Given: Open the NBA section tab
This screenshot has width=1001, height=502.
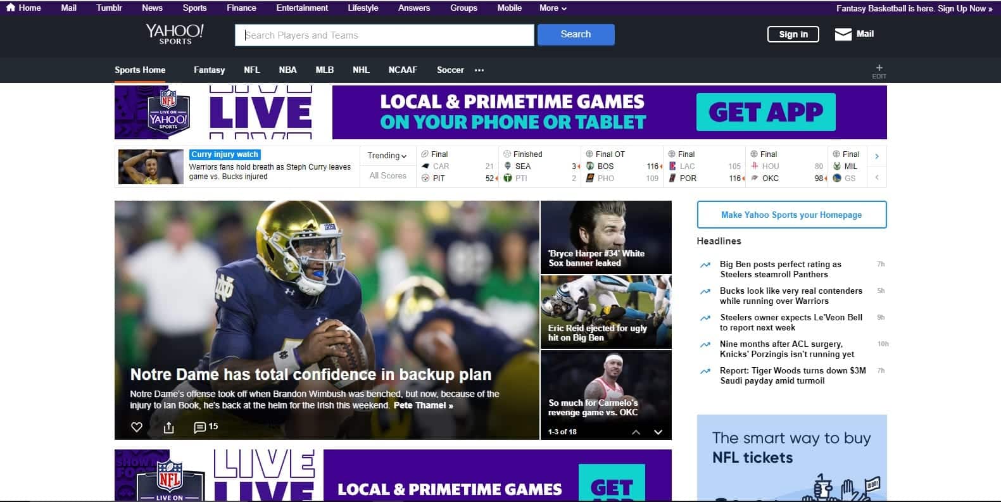Looking at the screenshot, I should point(287,70).
